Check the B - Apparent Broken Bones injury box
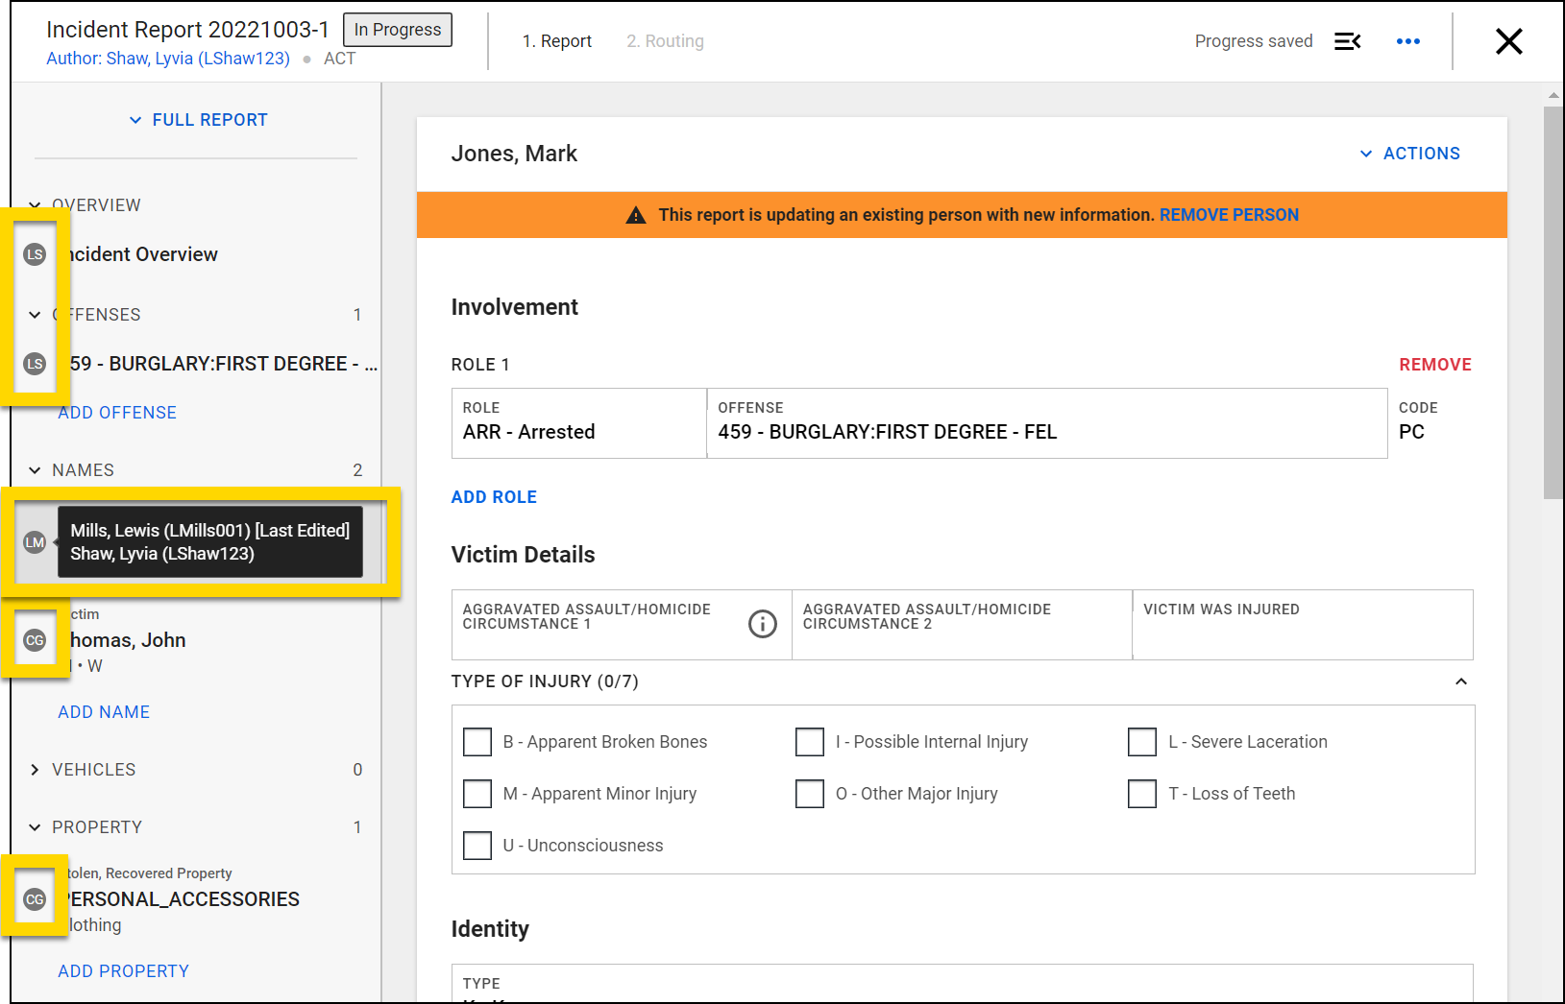 pos(477,742)
